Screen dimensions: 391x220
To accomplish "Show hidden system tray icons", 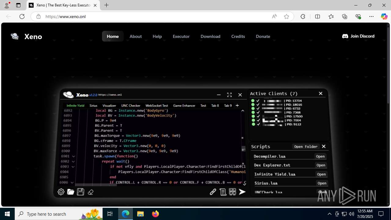I will [329, 214].
